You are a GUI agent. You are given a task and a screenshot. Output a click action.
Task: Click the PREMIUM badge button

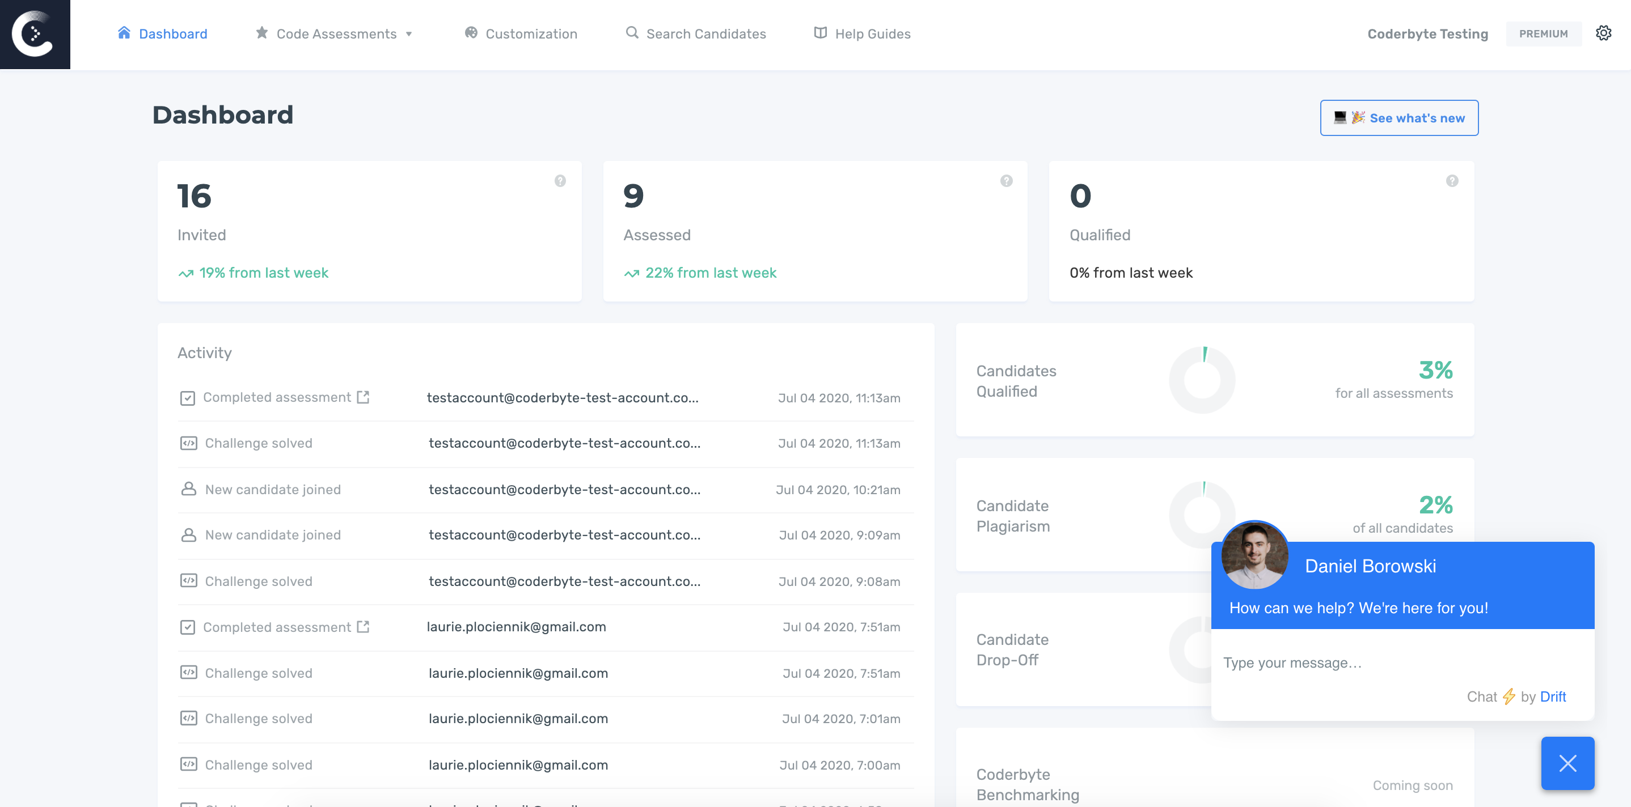[1543, 33]
